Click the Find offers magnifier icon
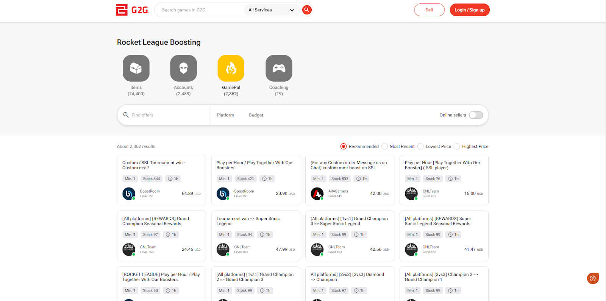Viewport: 606px width, 301px height. 126,115
